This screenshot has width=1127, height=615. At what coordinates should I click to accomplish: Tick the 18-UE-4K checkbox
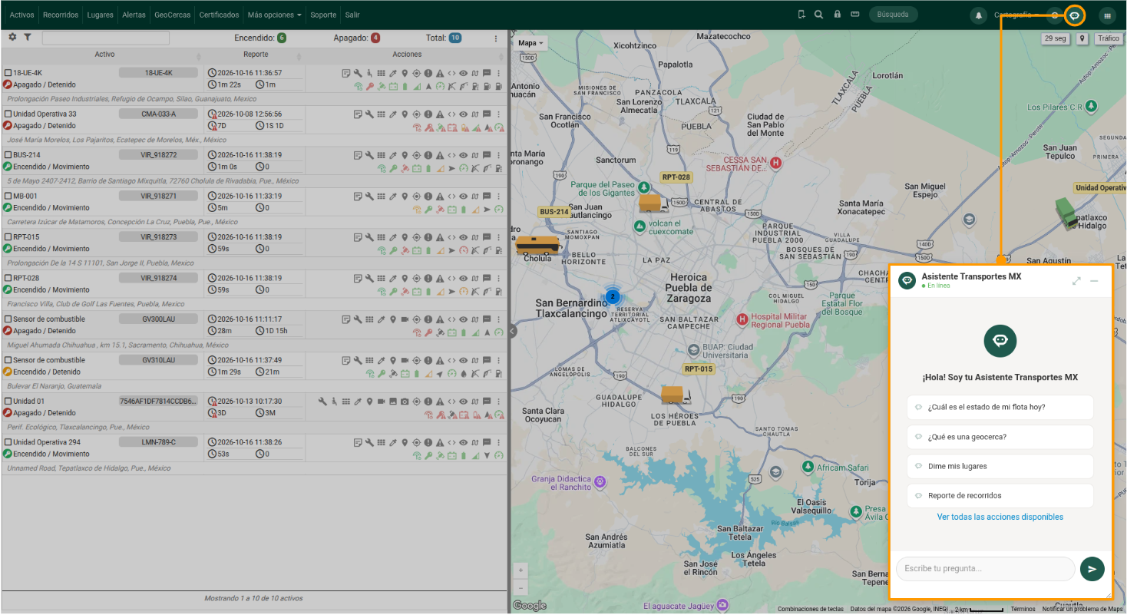point(8,73)
